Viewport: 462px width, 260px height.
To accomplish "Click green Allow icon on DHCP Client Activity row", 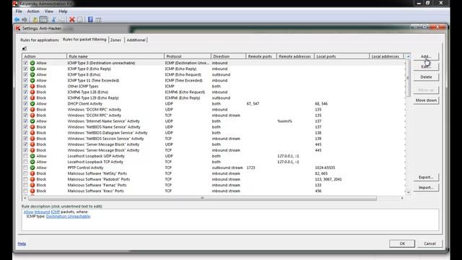I will (x=32, y=103).
